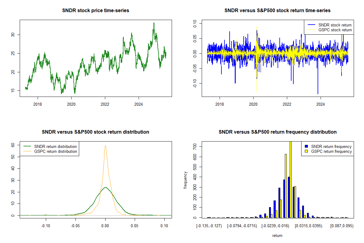Click the "return" x-axis label under histogram

click(277, 235)
